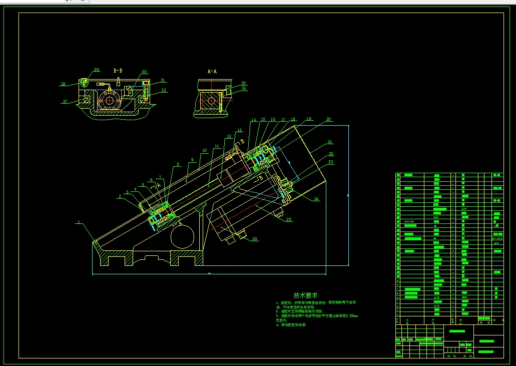Select part number label 27
Screen dimensions: 516x366
pos(65,102)
